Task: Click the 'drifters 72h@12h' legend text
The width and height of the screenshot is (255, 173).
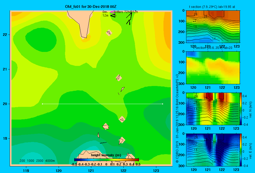Action: (126, 12)
